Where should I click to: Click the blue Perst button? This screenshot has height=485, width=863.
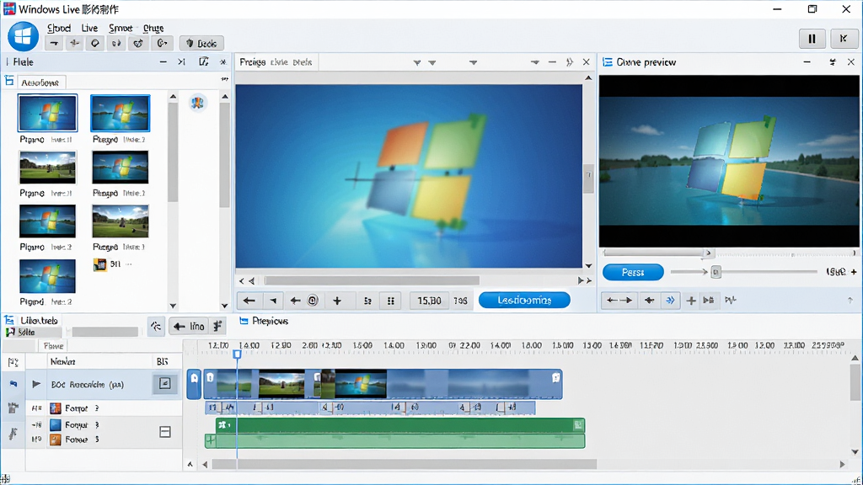coord(633,272)
